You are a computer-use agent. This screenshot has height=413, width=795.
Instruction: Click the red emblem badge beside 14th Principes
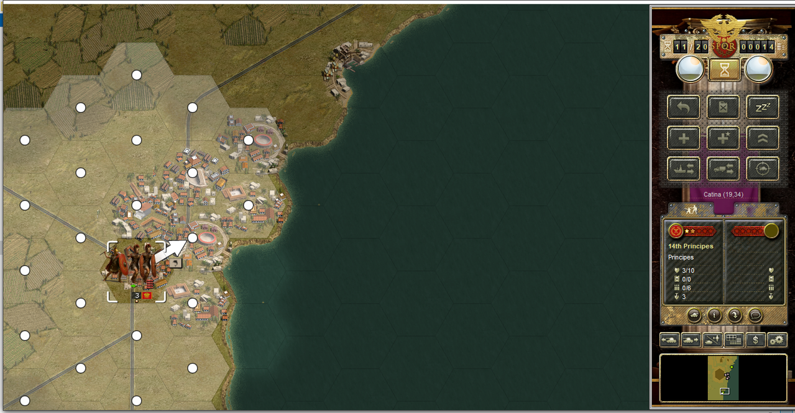[x=676, y=231]
